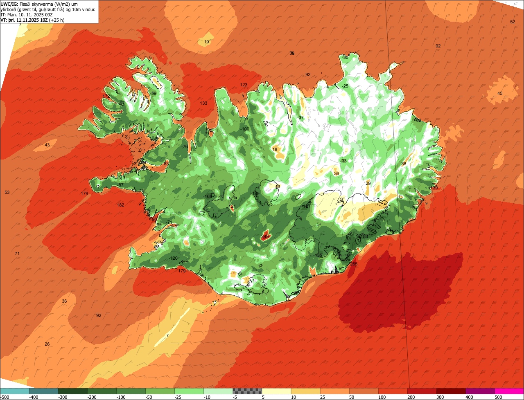The image size is (524, 400).
Task: Click the map value '29' in the eastern highlands
Action: pos(368,183)
